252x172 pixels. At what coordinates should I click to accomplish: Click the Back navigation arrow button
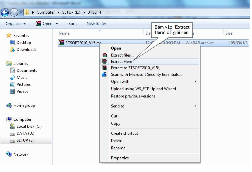click(5, 12)
